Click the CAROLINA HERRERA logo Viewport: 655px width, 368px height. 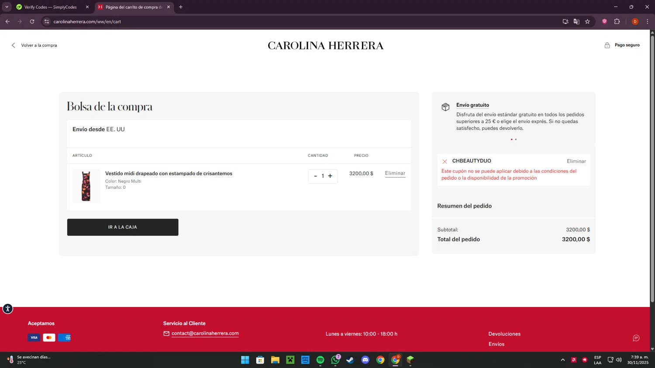tap(326, 46)
